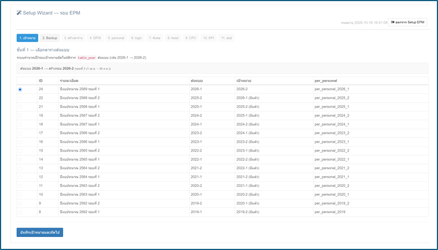Open step tab 5. personal
The width and height of the screenshot is (438, 250).
tap(116, 38)
